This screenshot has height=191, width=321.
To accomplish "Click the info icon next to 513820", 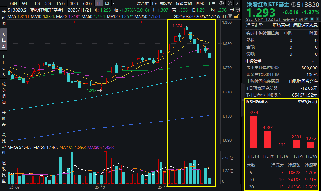I will tap(294, 4).
